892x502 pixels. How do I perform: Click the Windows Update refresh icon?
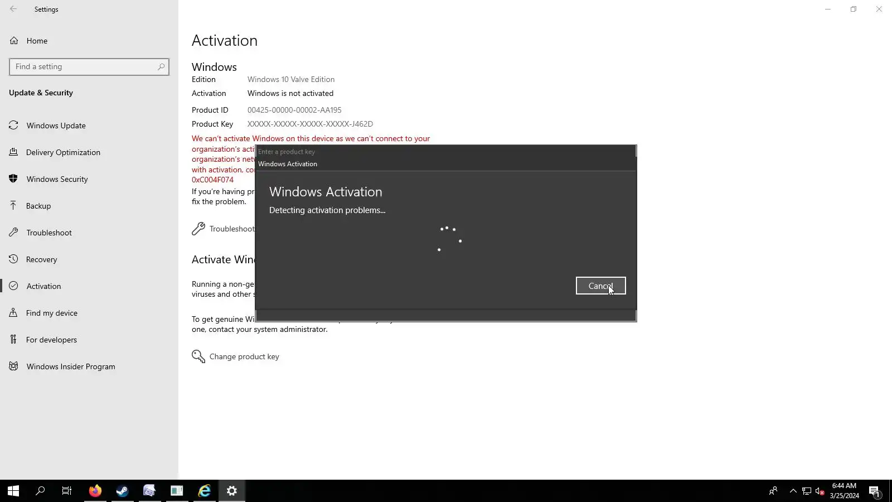(14, 126)
